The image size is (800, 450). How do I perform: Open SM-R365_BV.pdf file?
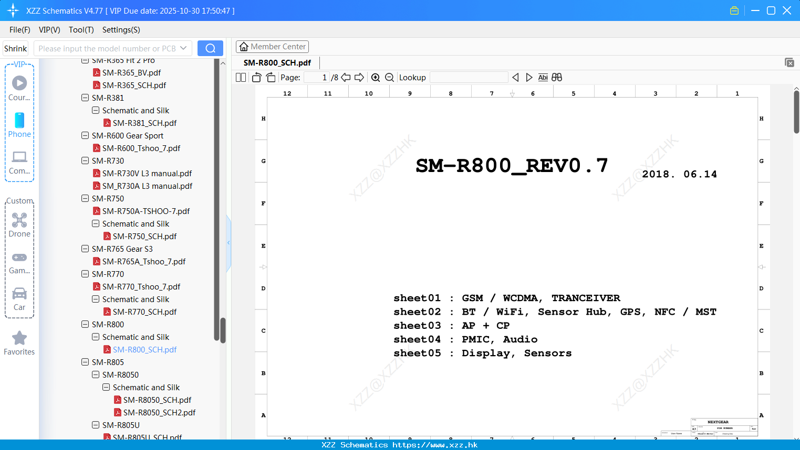131,72
